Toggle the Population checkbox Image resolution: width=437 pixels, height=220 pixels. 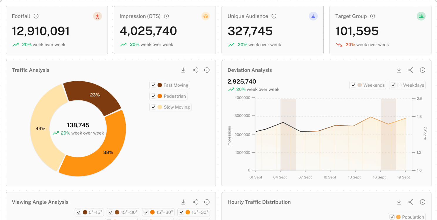point(392,217)
